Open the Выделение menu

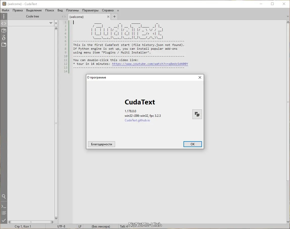34,10
